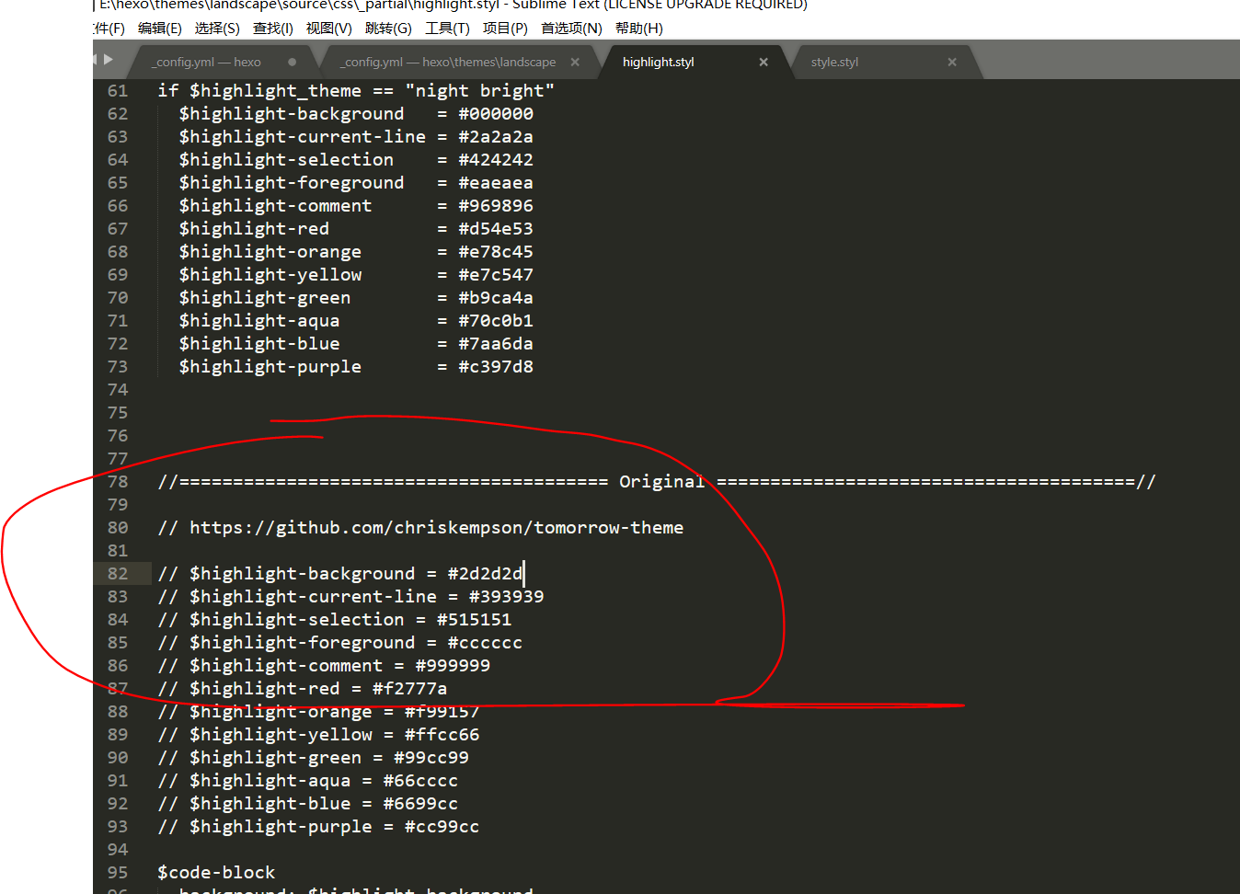1240x894 pixels.
Task: Click the #969896 comment value
Action: (496, 206)
